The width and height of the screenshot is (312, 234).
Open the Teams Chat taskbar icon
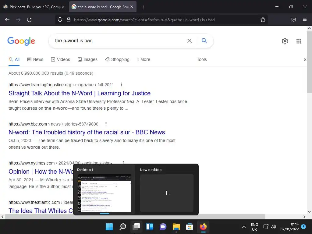pyautogui.click(x=163, y=227)
